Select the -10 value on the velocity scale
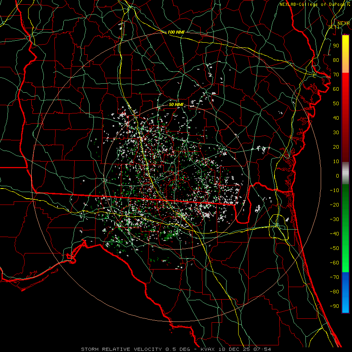 click(x=334, y=190)
